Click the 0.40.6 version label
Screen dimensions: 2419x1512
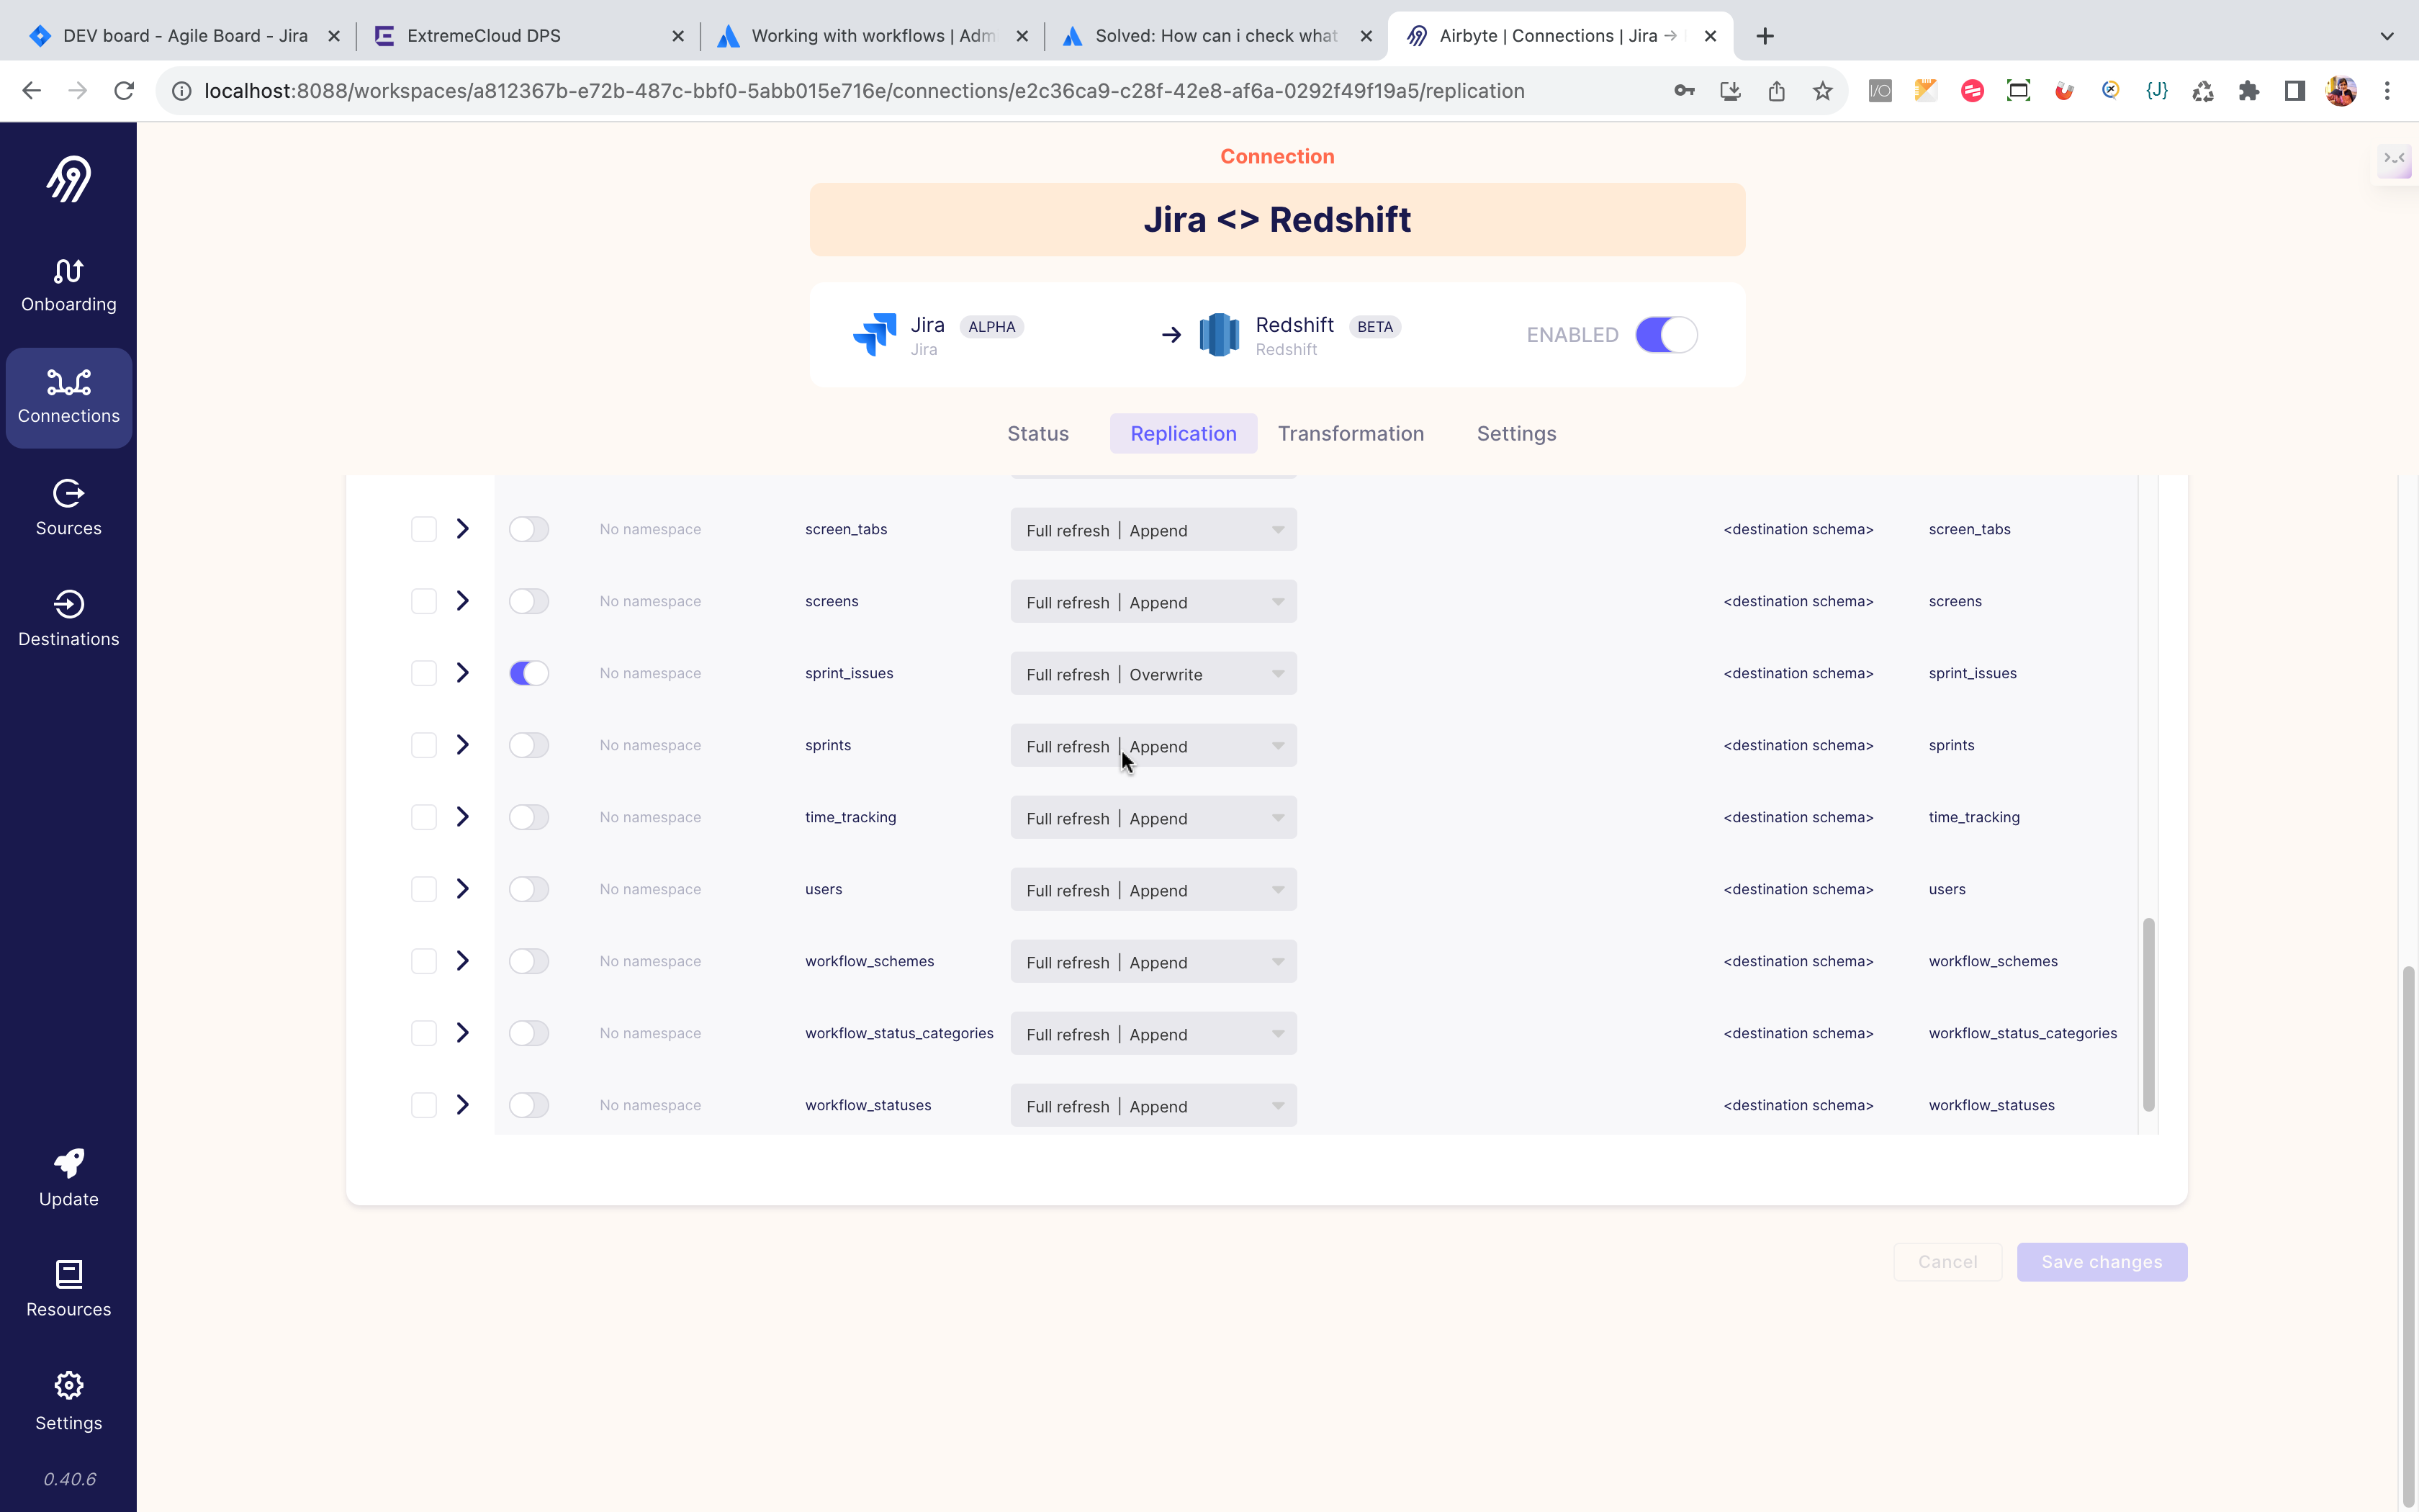(69, 1479)
